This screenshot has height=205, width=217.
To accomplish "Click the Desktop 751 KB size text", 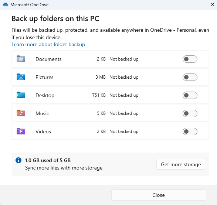I will click(x=99, y=95).
